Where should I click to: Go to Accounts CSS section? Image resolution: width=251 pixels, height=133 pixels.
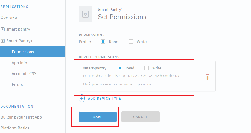point(24,74)
